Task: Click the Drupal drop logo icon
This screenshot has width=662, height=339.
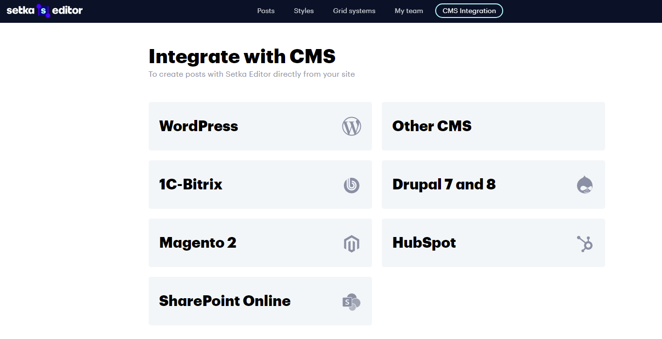Action: pyautogui.click(x=585, y=185)
